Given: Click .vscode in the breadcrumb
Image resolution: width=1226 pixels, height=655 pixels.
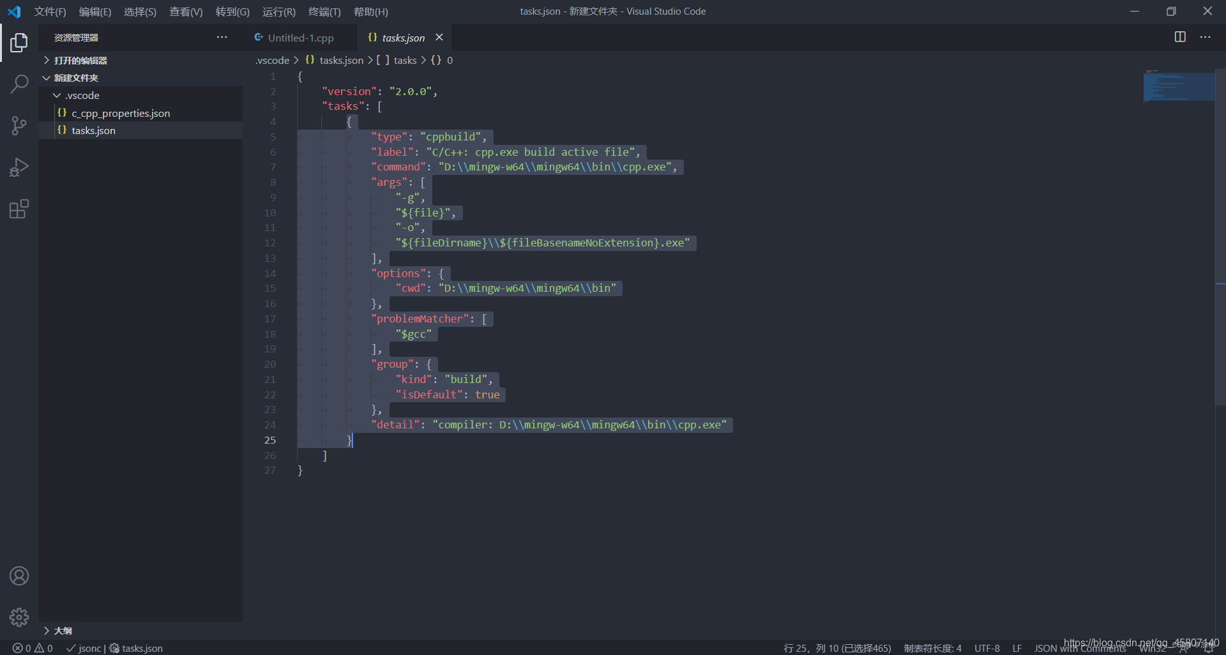Looking at the screenshot, I should click(x=272, y=60).
